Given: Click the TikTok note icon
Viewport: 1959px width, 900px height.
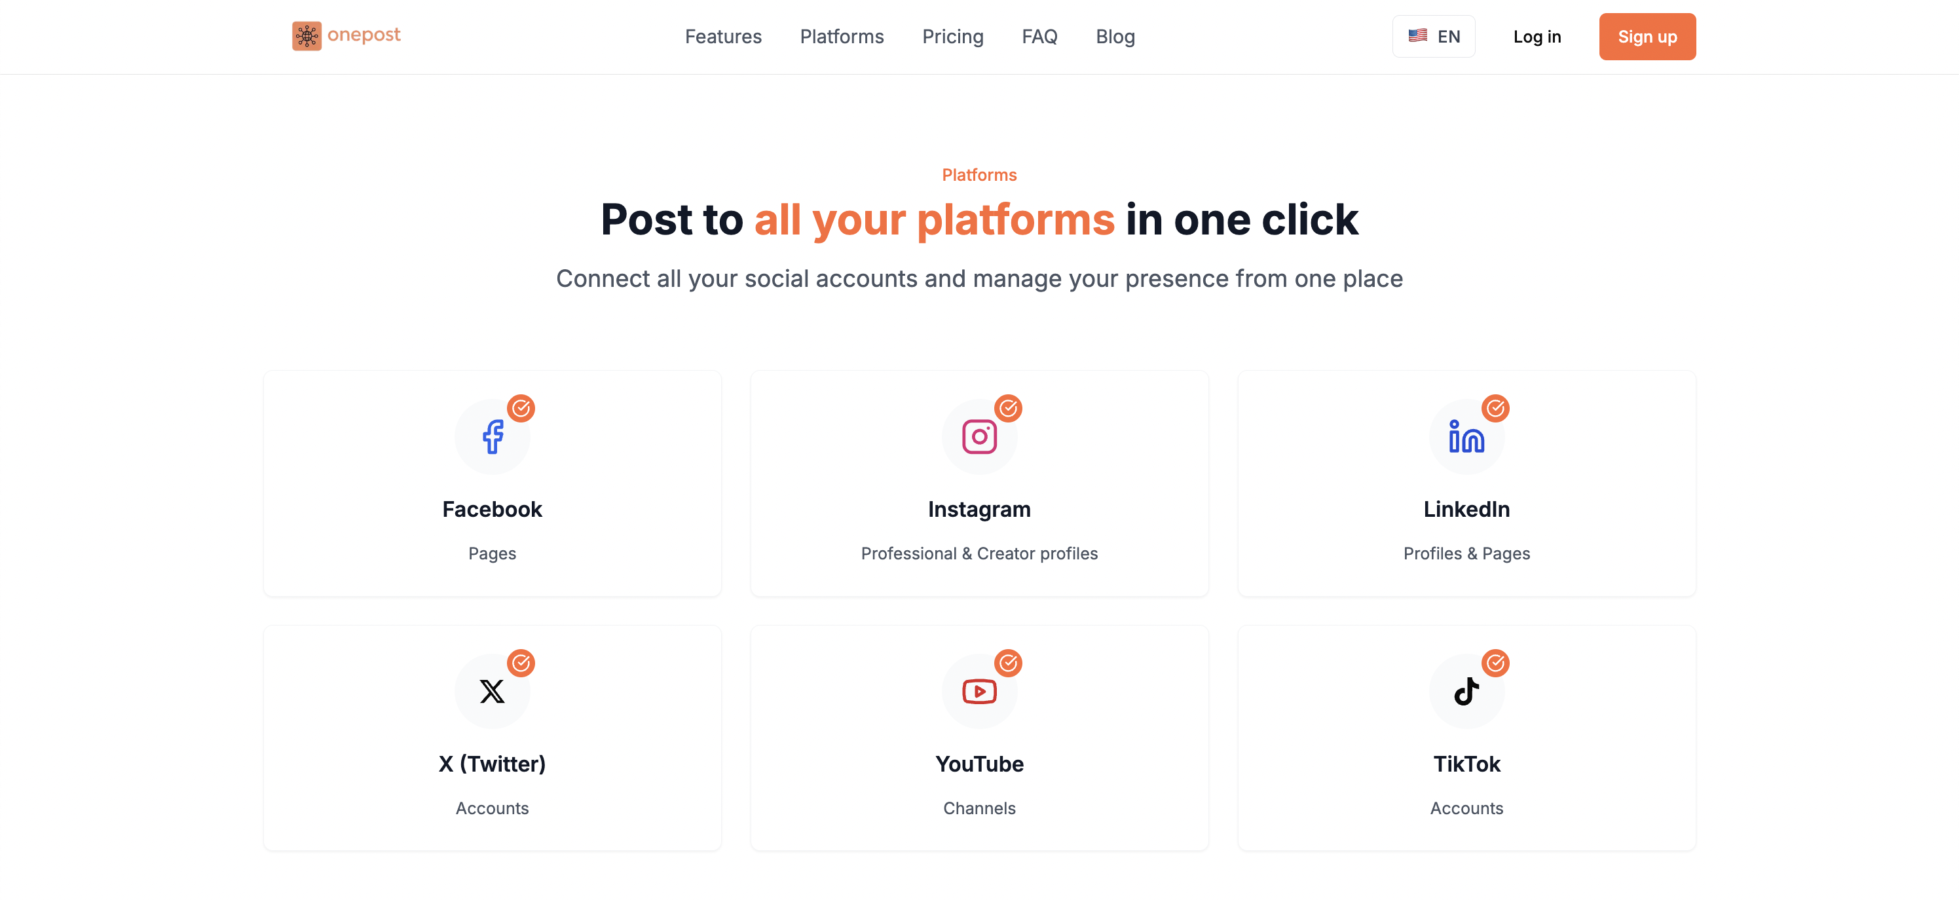Looking at the screenshot, I should click(1466, 690).
